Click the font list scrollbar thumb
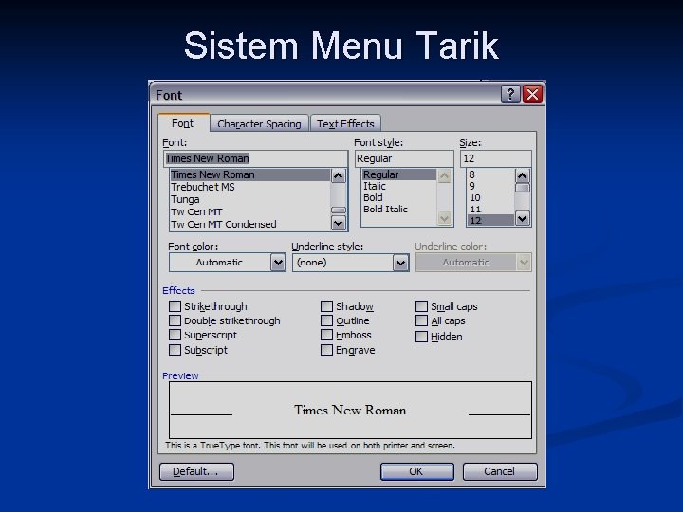 339,210
